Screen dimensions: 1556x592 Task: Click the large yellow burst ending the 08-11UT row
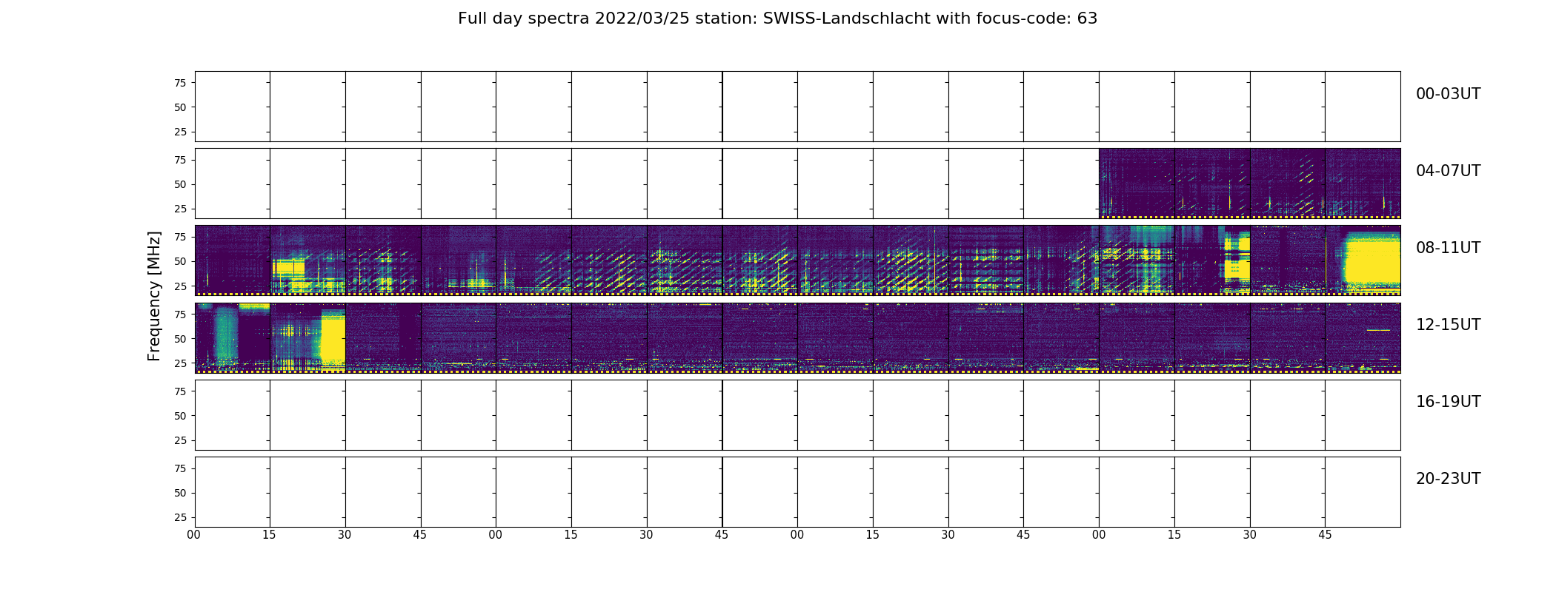point(1372,259)
